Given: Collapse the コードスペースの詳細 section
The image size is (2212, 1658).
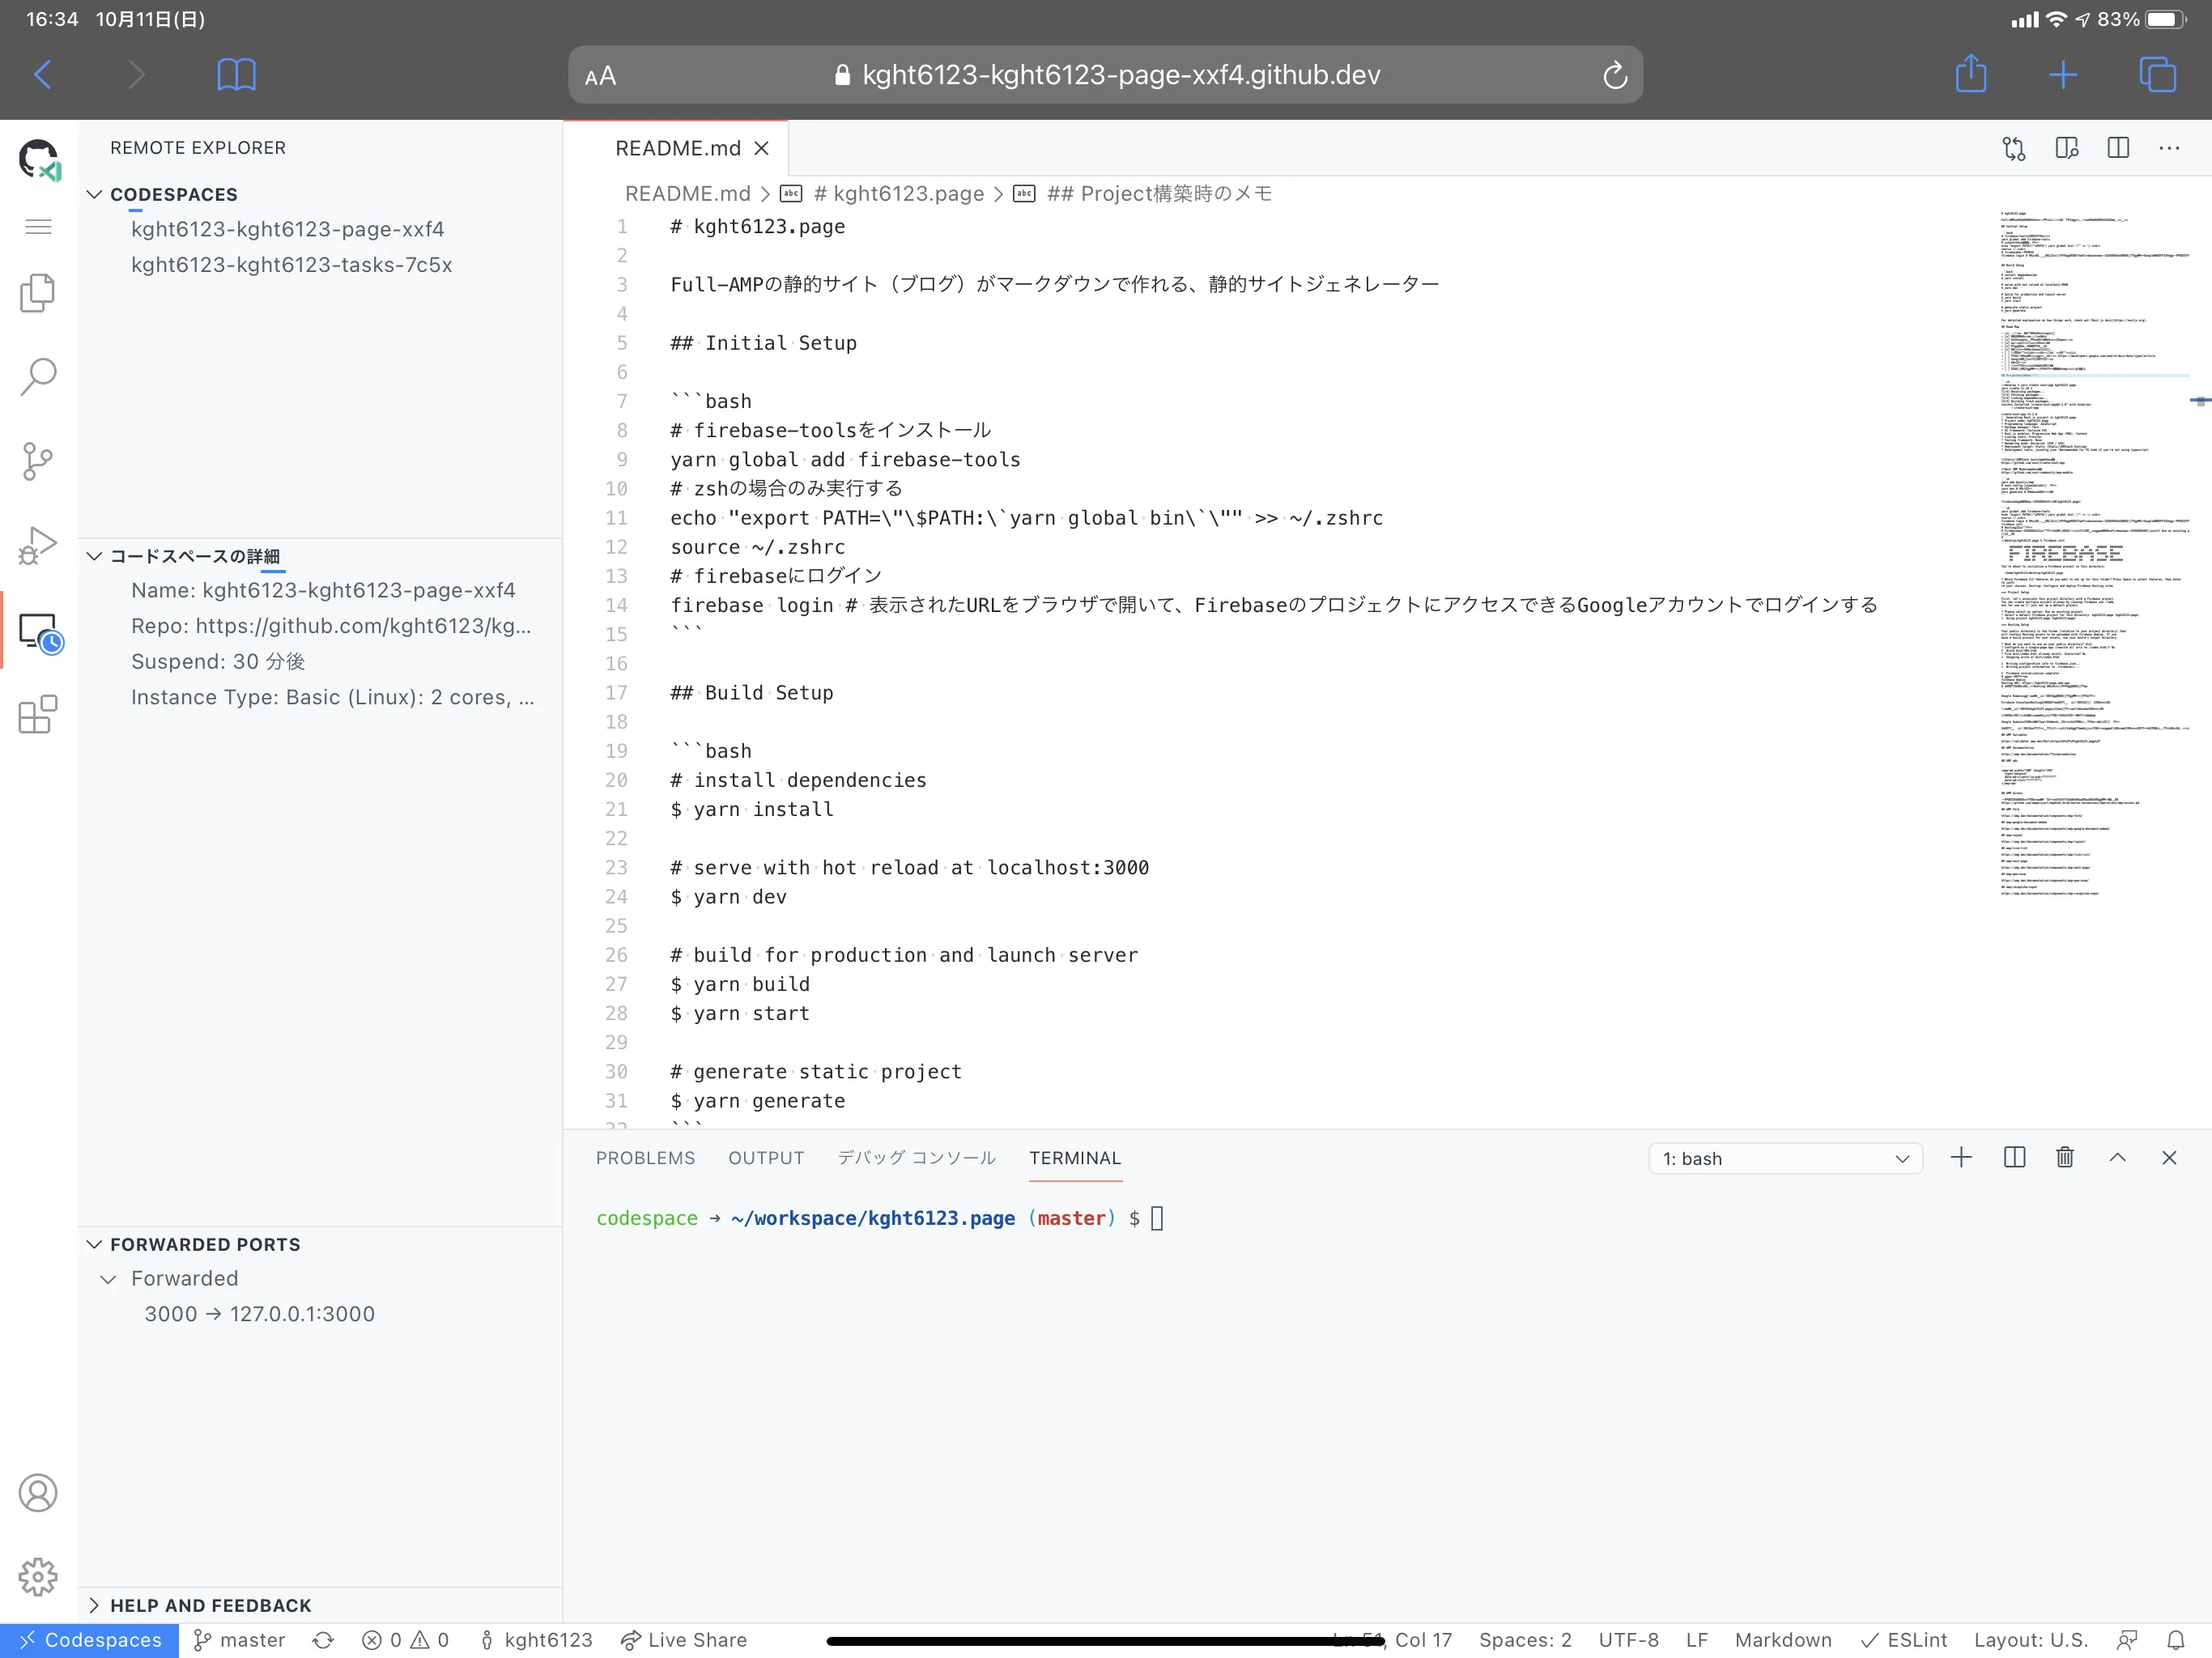Looking at the screenshot, I should (x=95, y=556).
